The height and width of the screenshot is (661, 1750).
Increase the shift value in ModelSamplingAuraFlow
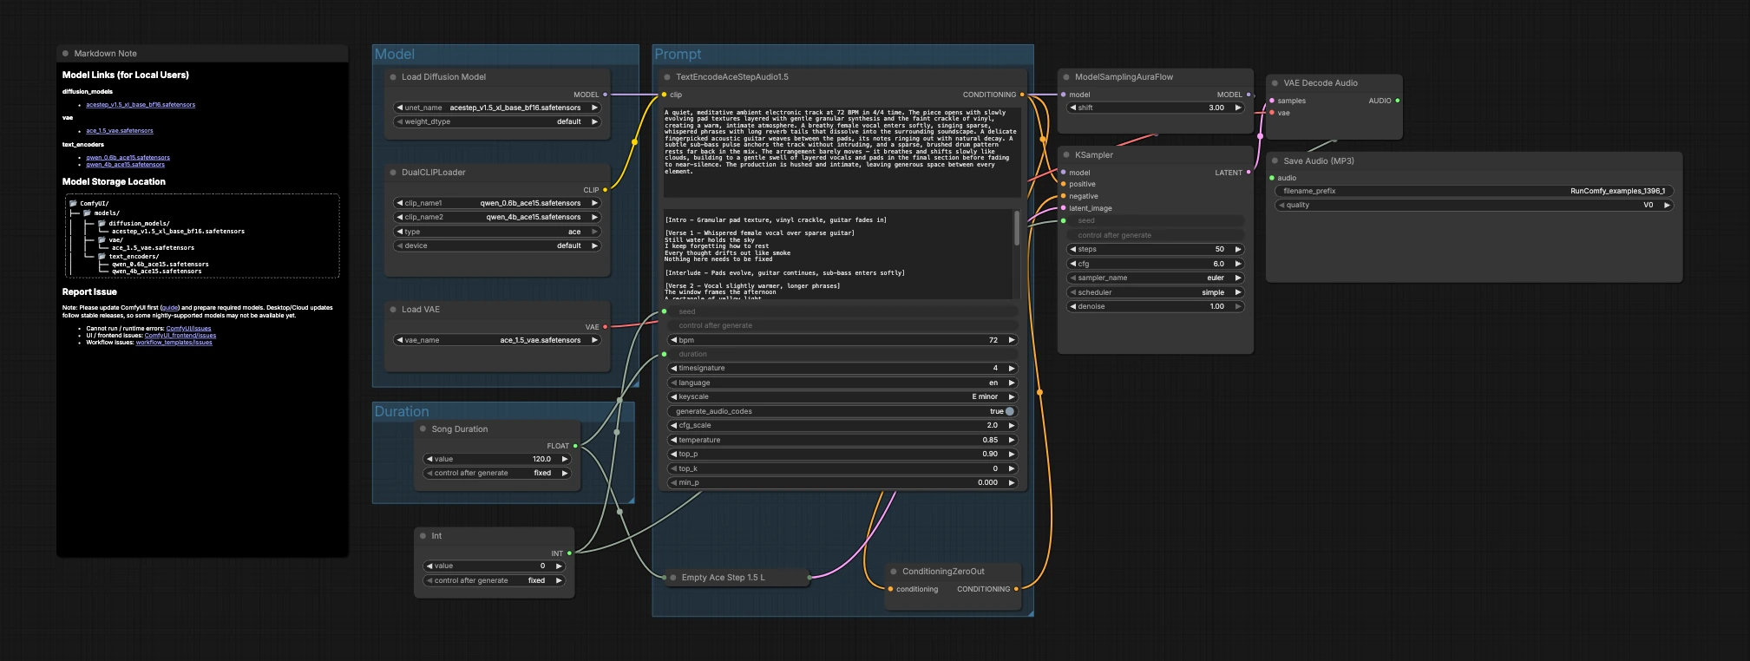(1238, 108)
